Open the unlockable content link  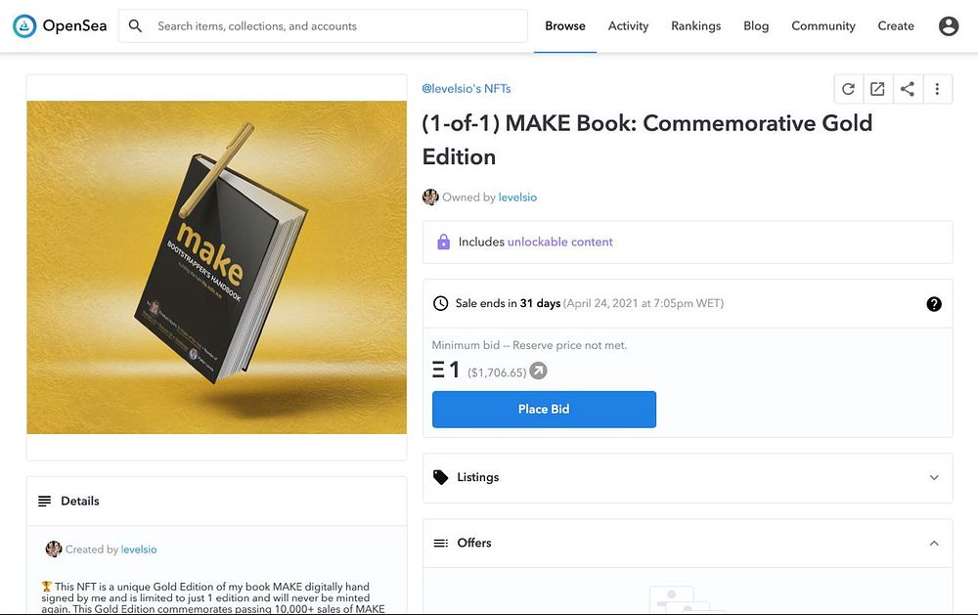(x=559, y=242)
